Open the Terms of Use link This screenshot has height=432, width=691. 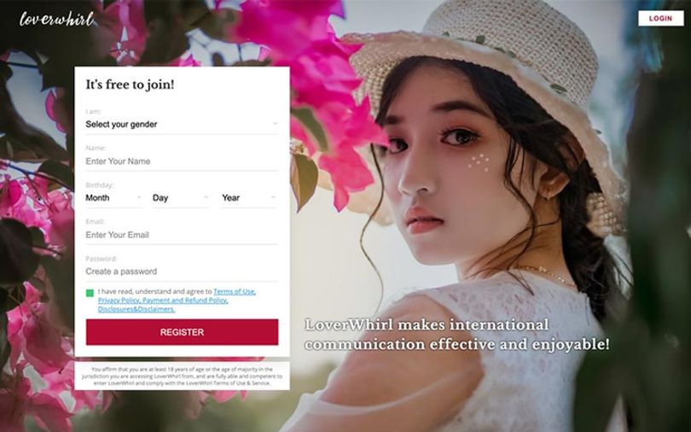click(x=235, y=291)
